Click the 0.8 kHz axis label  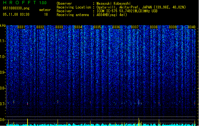pos(3,88)
